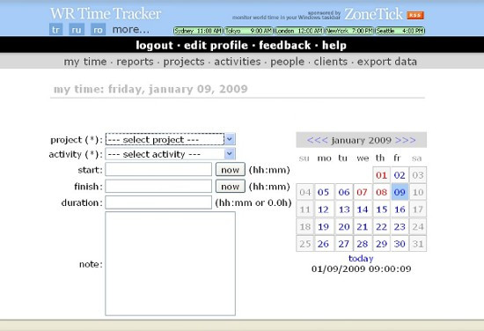
Task: Select January 13 in the calendar
Action: click(x=343, y=210)
